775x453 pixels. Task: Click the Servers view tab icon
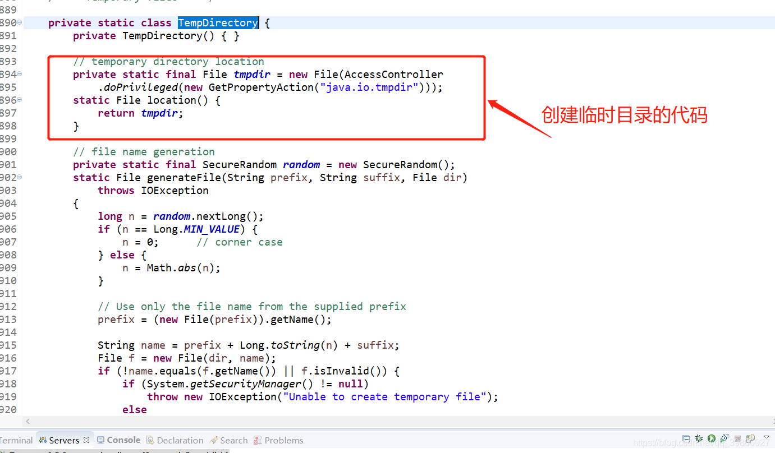coord(43,440)
